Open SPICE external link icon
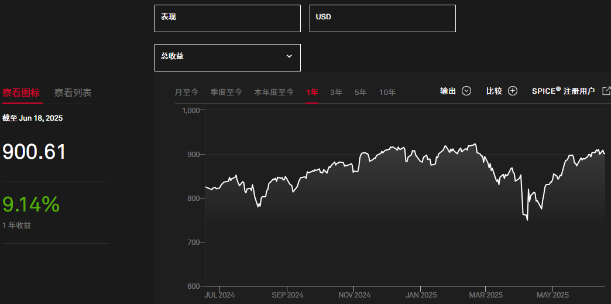This screenshot has width=611, height=304. (606, 91)
